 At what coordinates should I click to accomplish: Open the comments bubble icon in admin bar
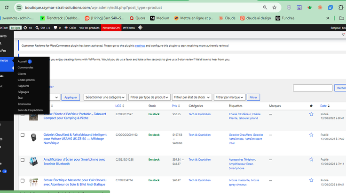click(57, 28)
